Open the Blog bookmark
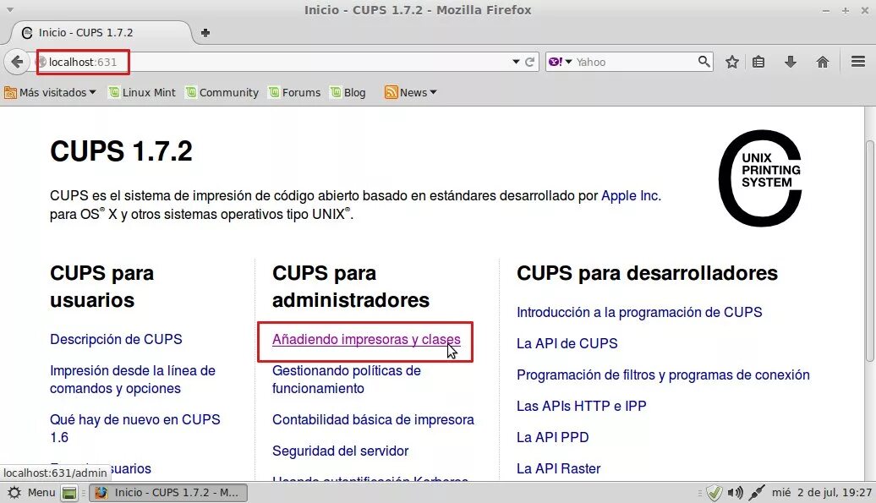 tap(348, 93)
